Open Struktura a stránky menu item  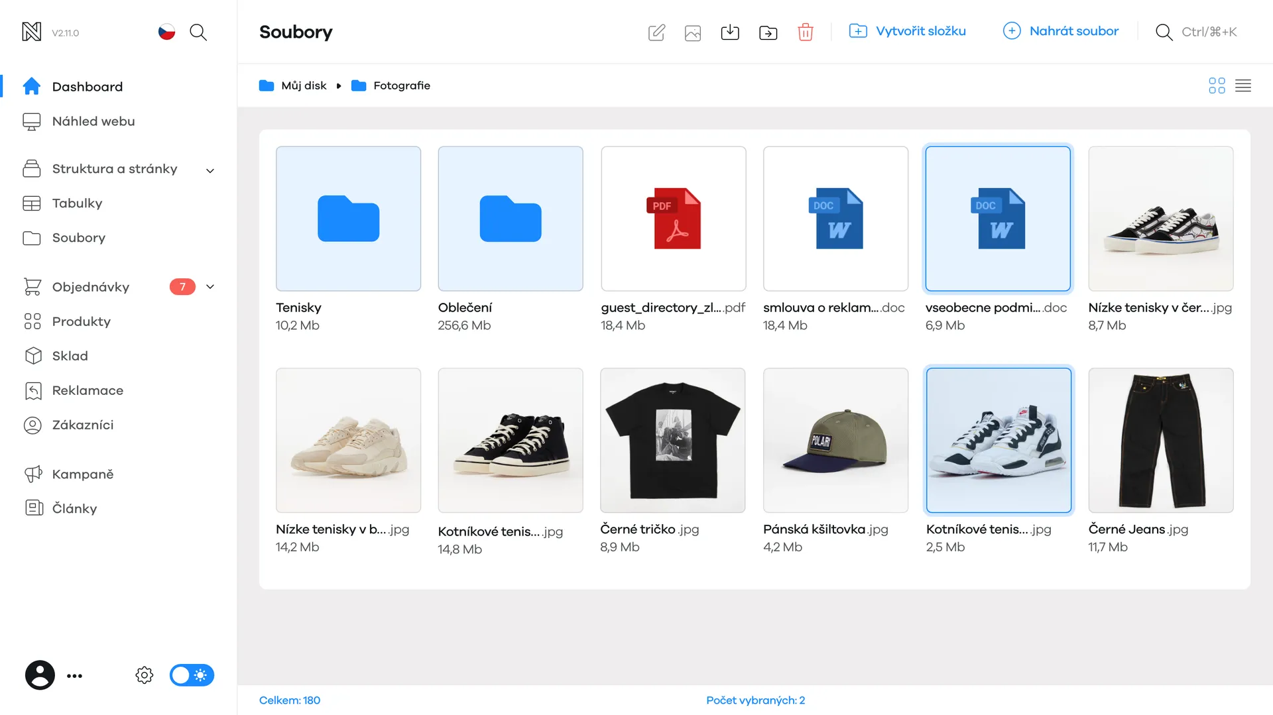coord(99,169)
